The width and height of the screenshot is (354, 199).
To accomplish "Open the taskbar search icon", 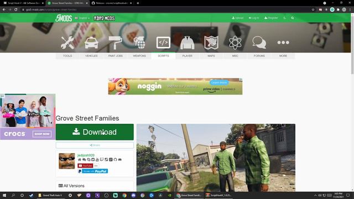I will (x=13, y=195).
